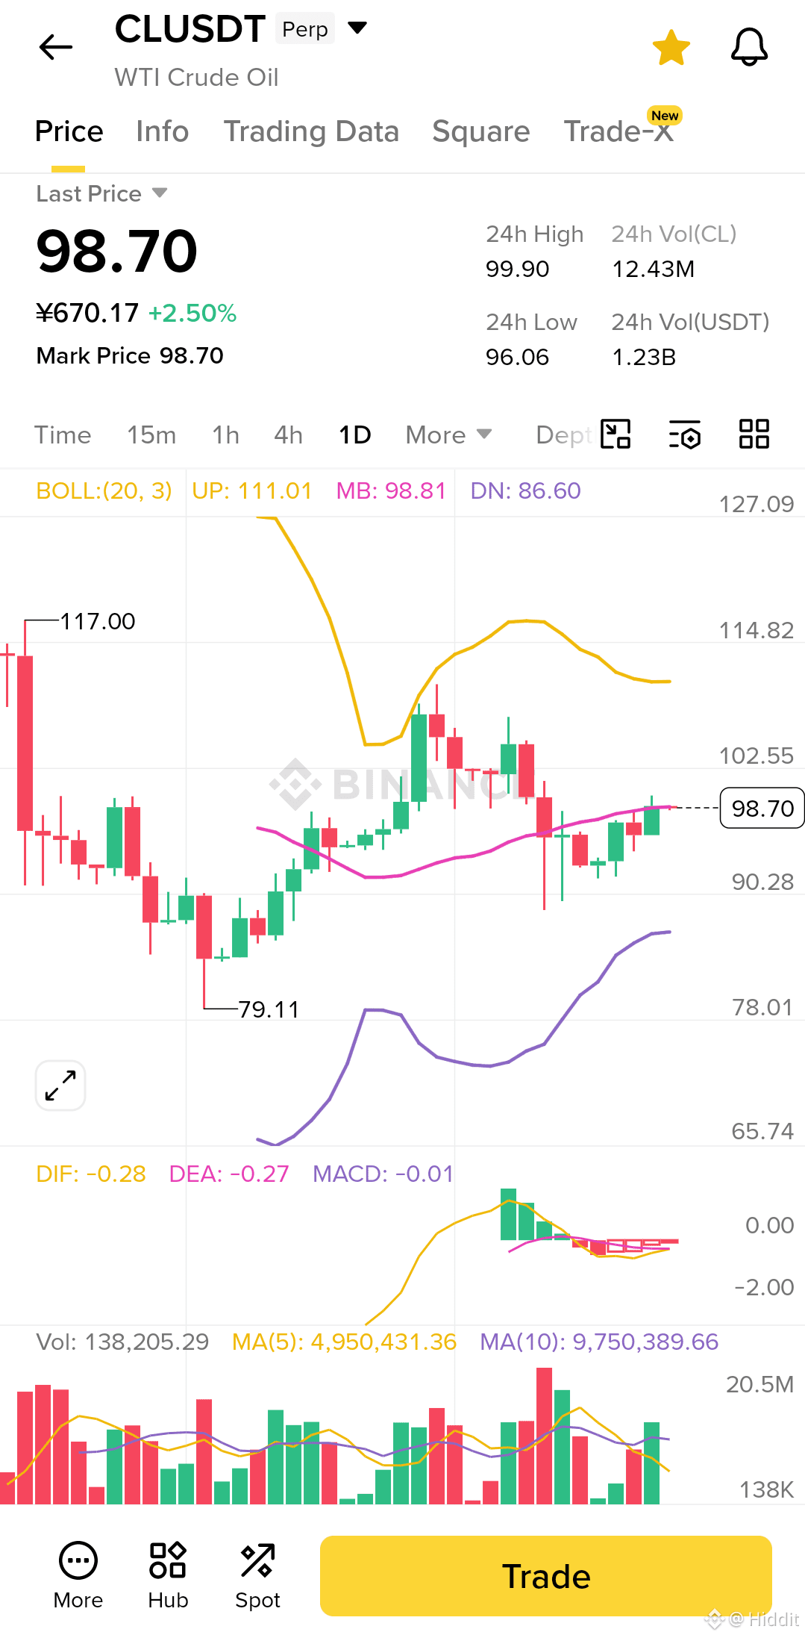805x1638 pixels.
Task: Tap the 24h Low value 96.06
Action: (x=517, y=357)
